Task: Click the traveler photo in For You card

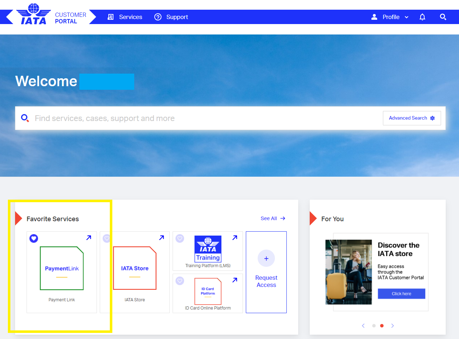Action: tap(348, 272)
